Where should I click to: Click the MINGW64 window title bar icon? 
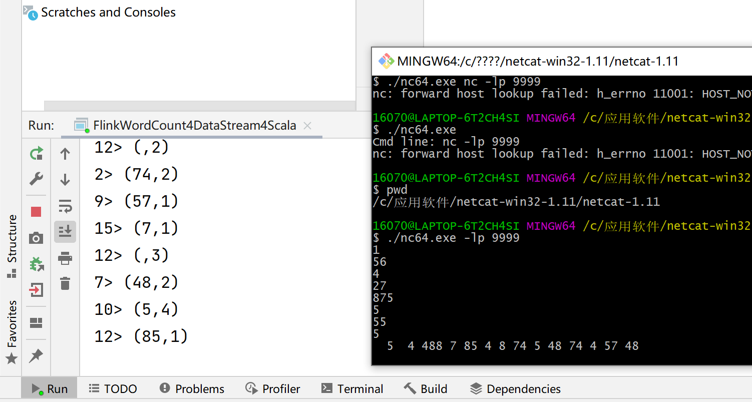tap(386, 61)
